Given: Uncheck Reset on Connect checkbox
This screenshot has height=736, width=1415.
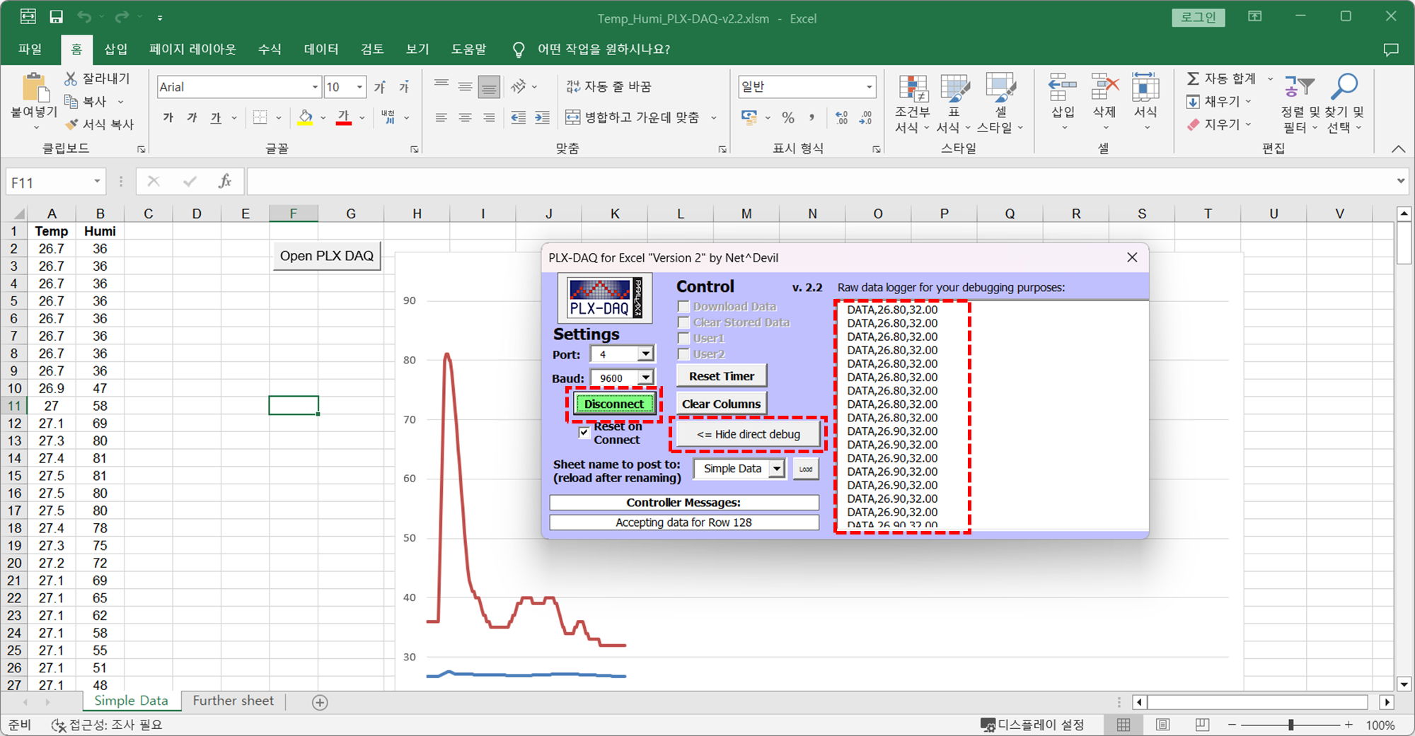Looking at the screenshot, I should 584,433.
